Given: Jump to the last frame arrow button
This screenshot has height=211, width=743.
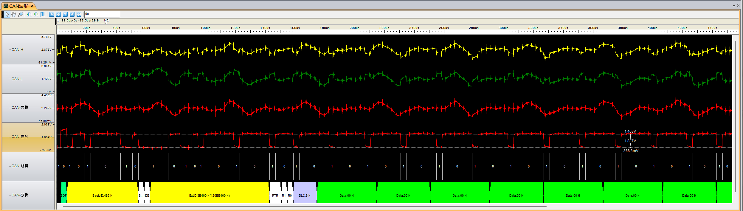Looking at the screenshot, I should [x=79, y=14].
